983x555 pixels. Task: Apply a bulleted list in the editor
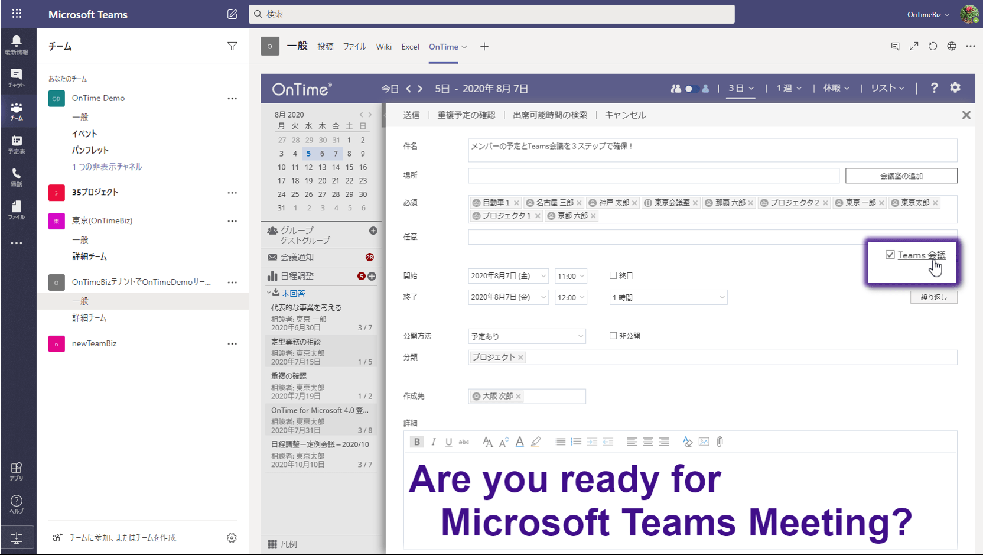(560, 442)
